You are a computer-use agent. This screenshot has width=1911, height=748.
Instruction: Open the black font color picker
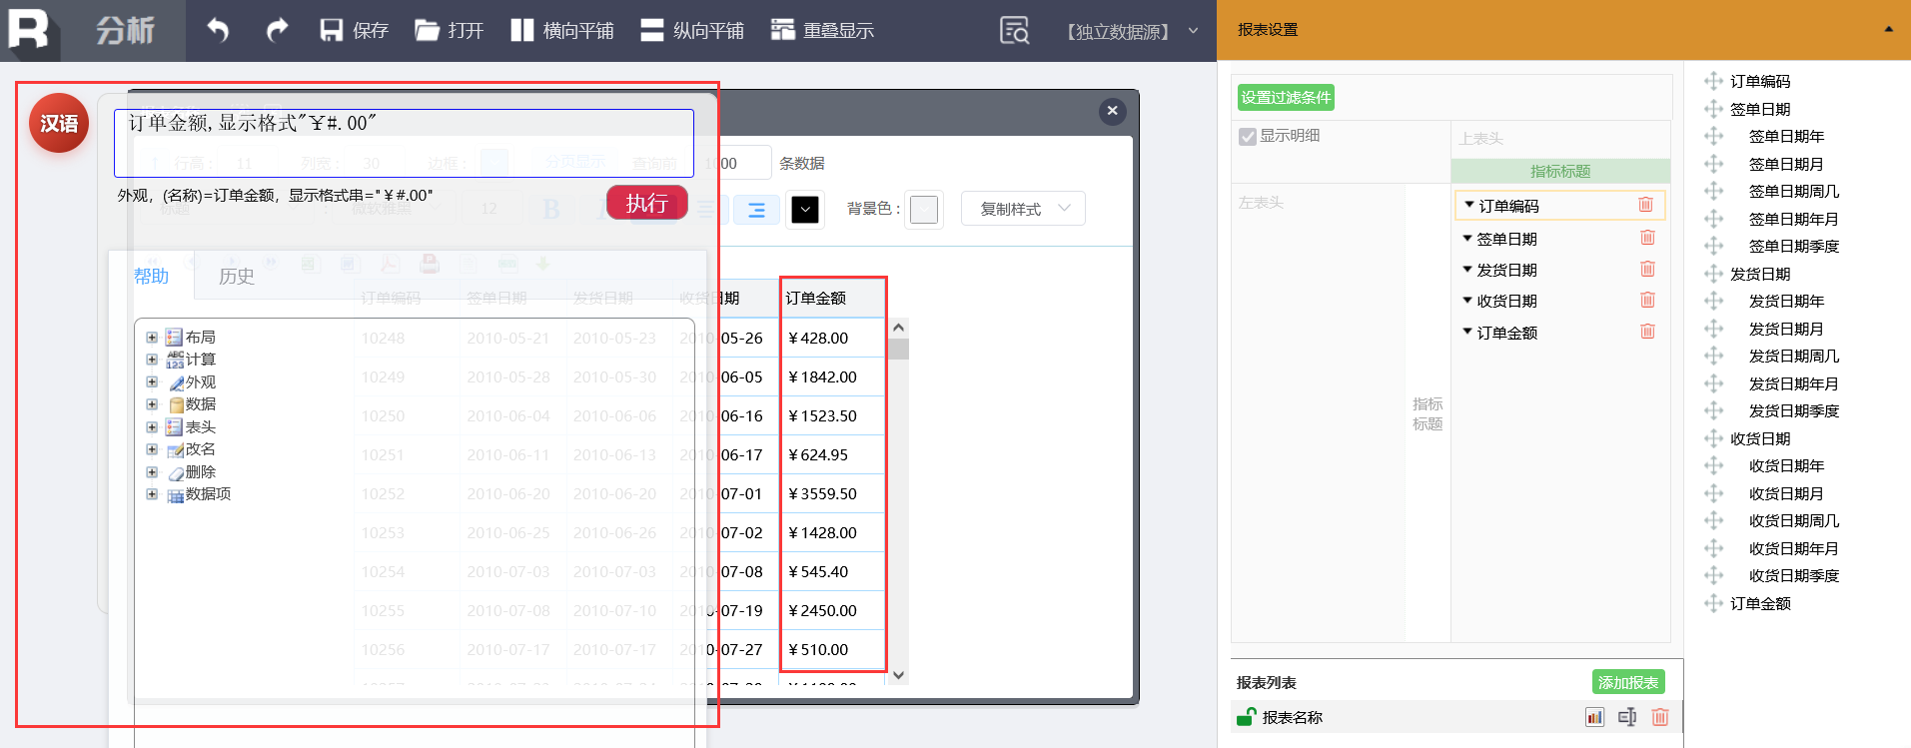click(804, 209)
